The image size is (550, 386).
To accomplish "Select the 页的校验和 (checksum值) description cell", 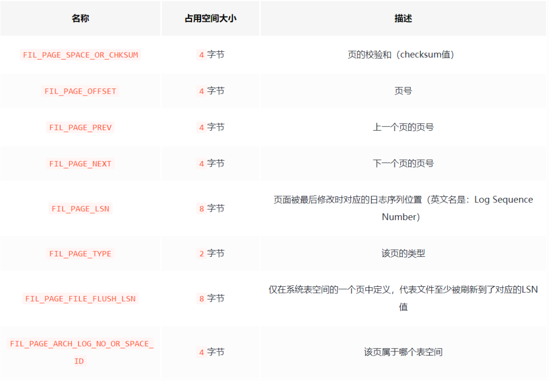I will pos(402,54).
